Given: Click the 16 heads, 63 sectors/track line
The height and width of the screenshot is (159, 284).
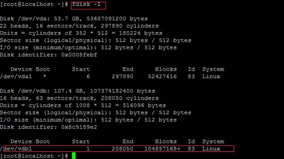Looking at the screenshot, I should (79, 98).
